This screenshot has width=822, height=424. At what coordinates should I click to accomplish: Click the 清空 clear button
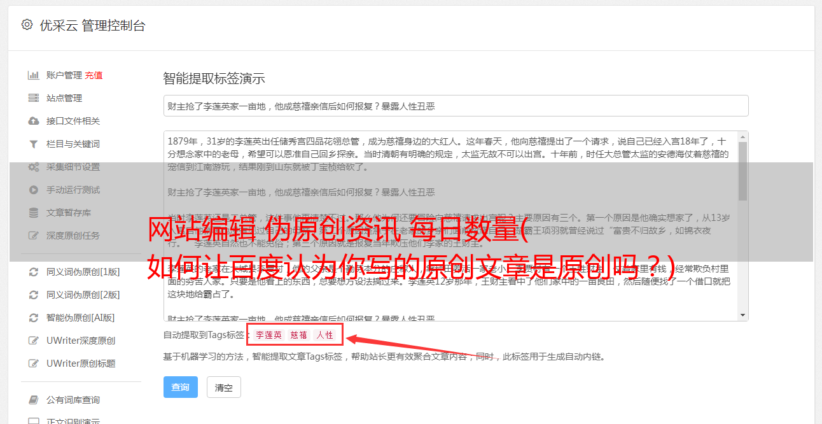coord(224,387)
